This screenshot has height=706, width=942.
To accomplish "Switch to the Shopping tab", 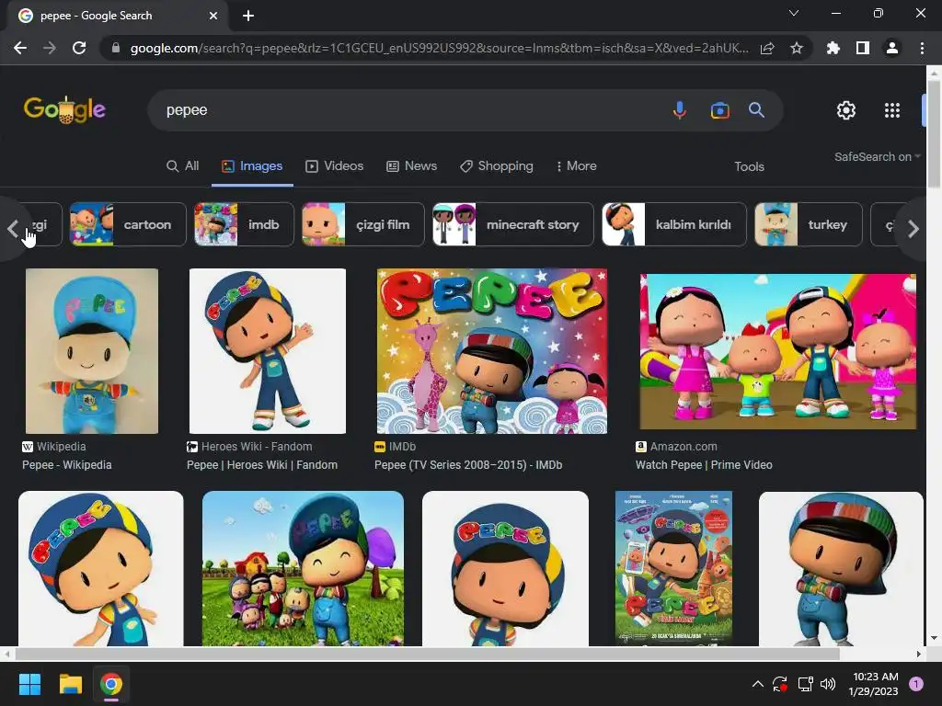I will [496, 166].
